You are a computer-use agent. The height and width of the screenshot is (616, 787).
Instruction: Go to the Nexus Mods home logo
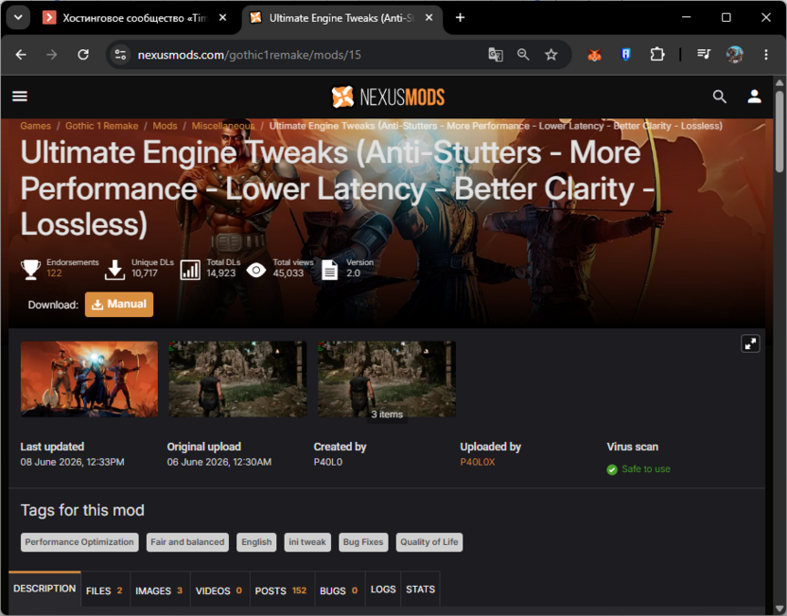click(x=388, y=97)
